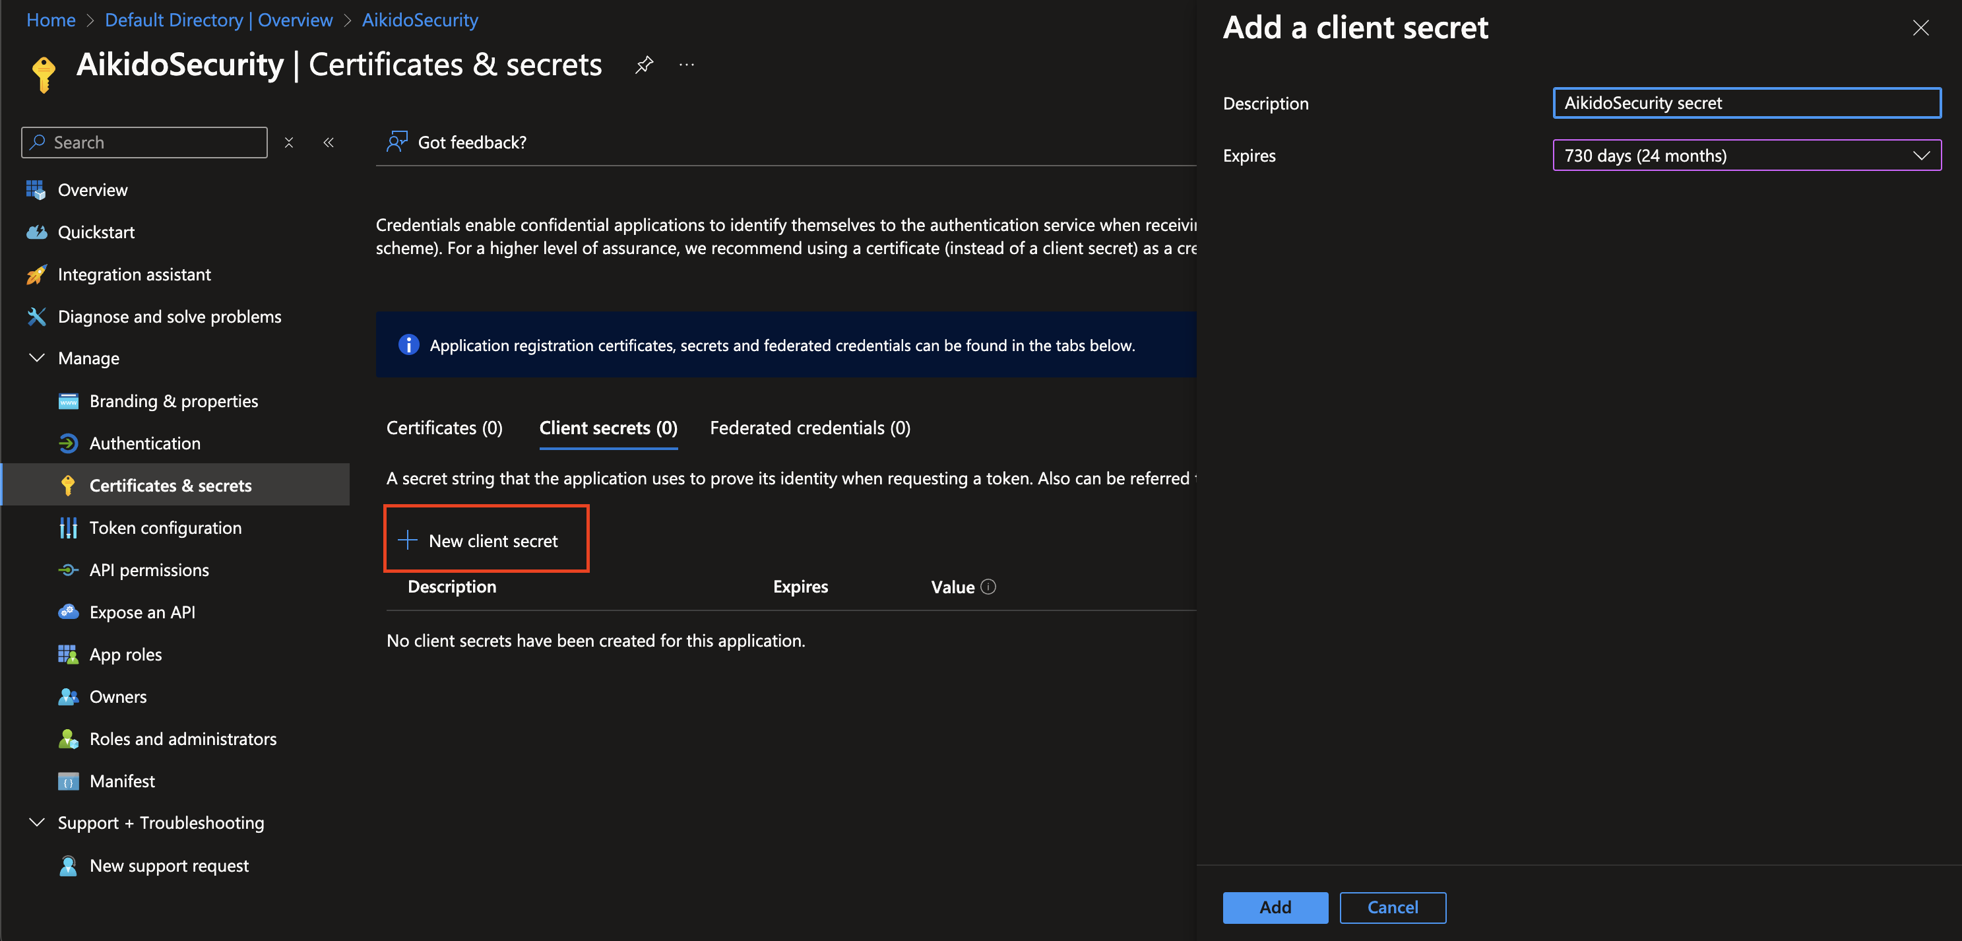This screenshot has height=941, width=1962.
Task: Click the Got feedback person icon
Action: pyautogui.click(x=396, y=142)
